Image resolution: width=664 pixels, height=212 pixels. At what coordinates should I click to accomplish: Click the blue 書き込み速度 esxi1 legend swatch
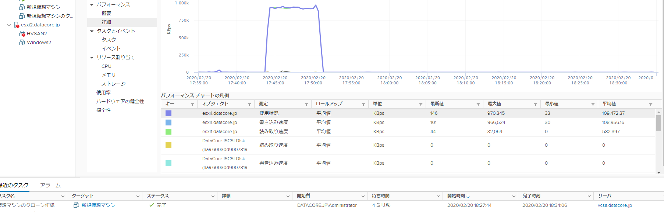[x=168, y=123]
